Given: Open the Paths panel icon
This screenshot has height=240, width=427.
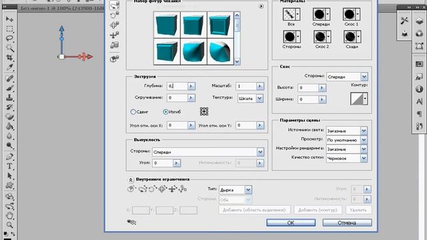Looking at the screenshot, I should click(x=420, y=46).
